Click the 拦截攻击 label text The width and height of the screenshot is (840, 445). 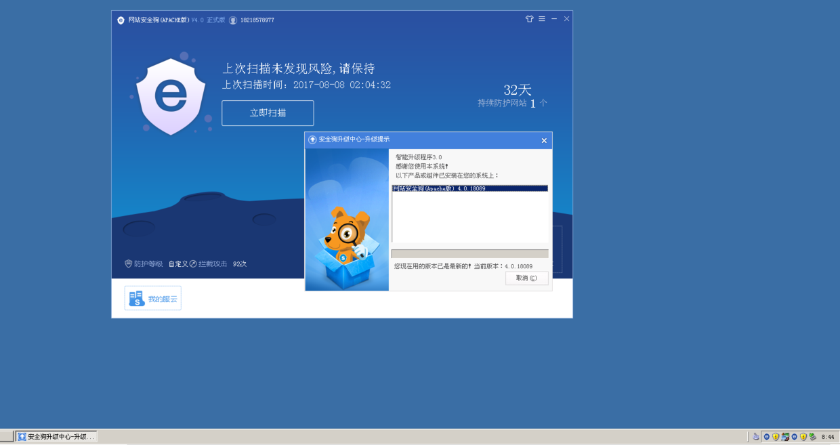click(x=213, y=263)
